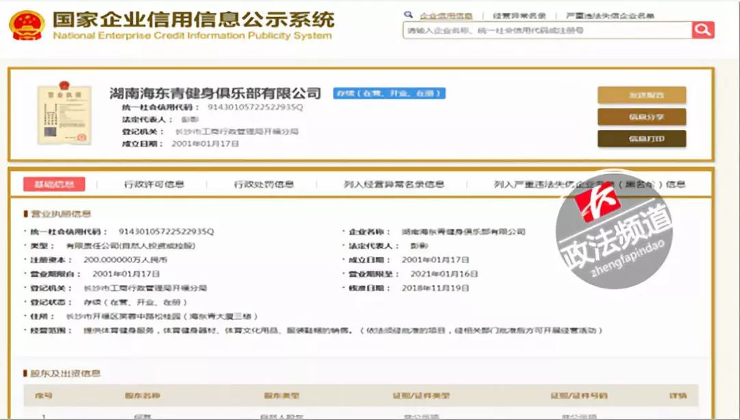Click the 详情 column header

(678, 395)
